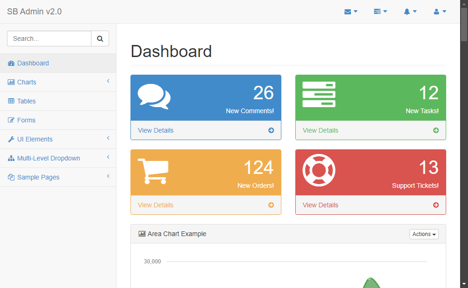Click the 12 new tasks count
The image size is (468, 288).
tap(429, 93)
